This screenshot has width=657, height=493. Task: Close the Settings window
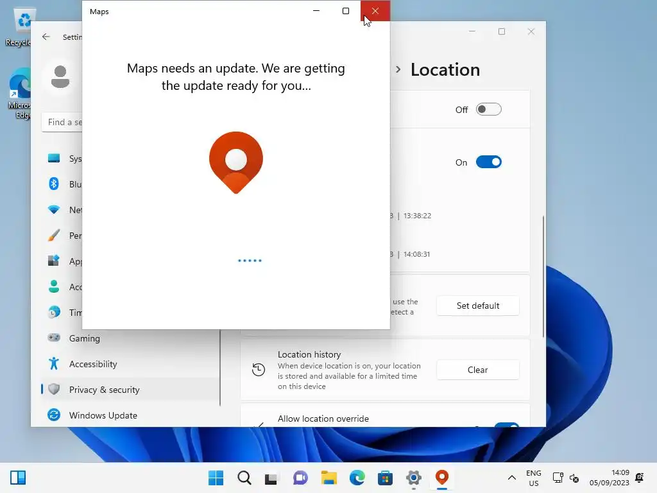pos(531,31)
